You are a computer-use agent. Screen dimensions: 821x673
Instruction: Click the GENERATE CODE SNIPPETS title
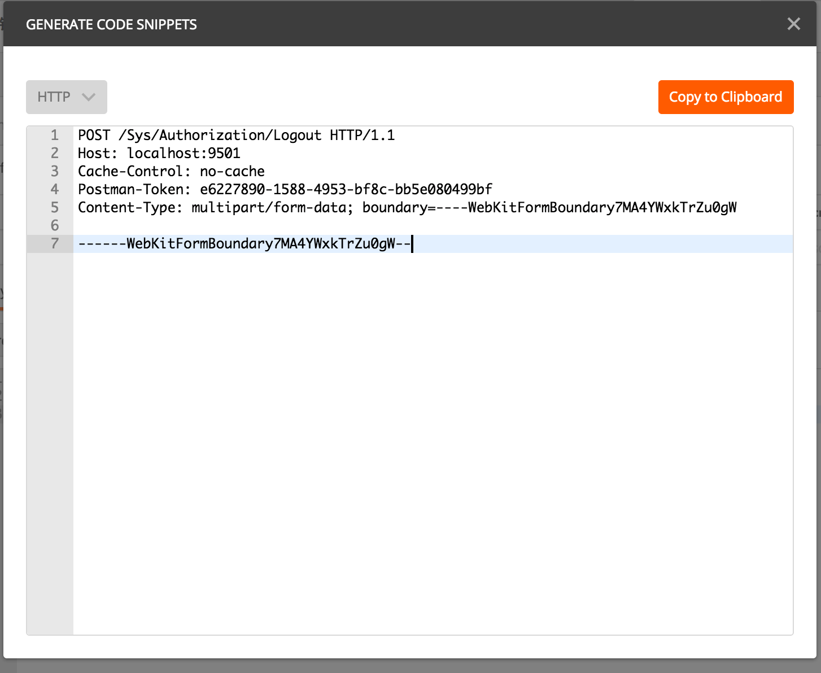111,24
